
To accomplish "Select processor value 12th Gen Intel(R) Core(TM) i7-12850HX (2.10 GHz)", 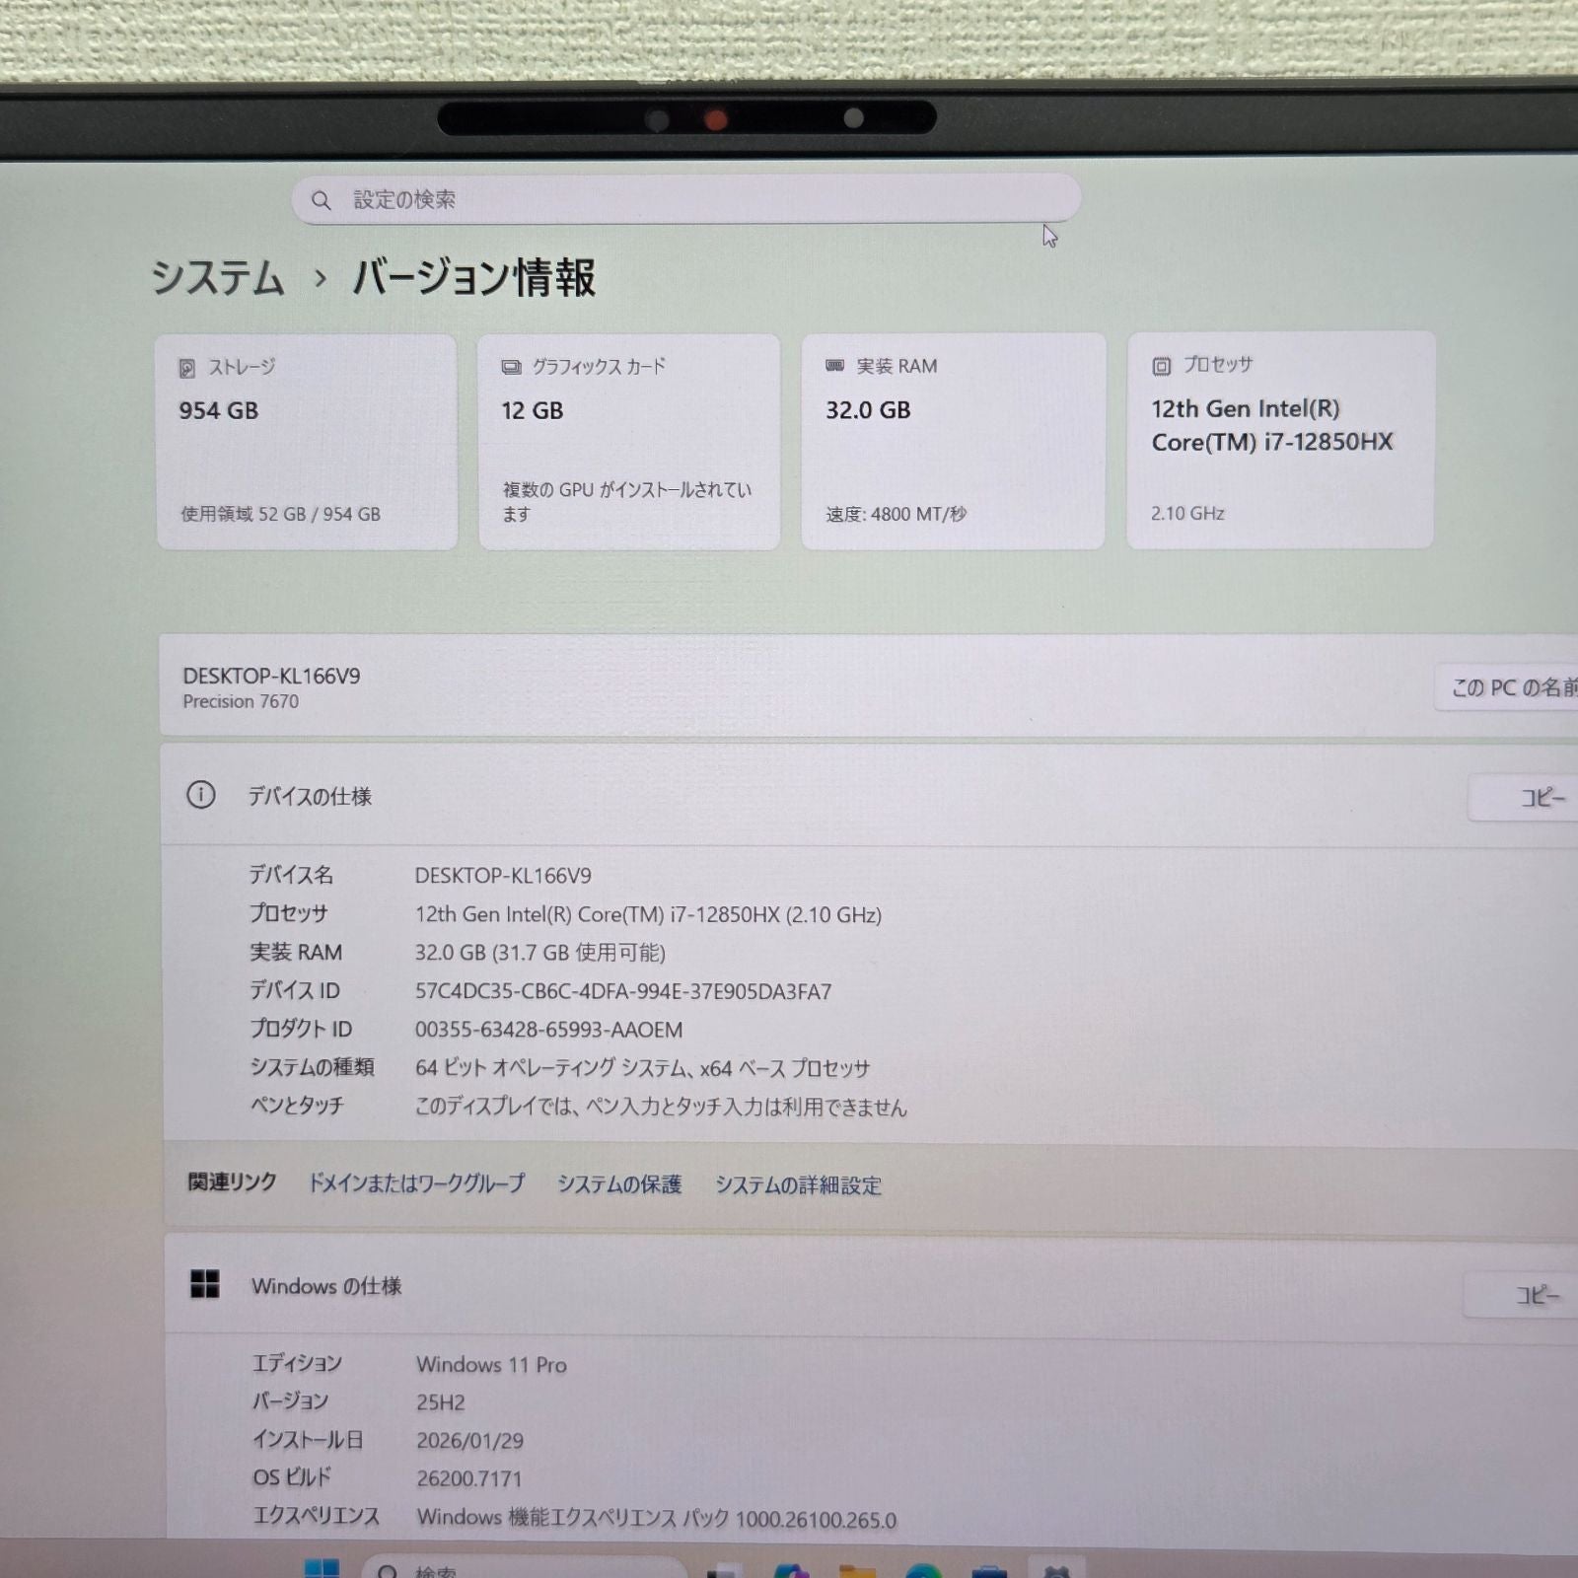I will pyautogui.click(x=648, y=914).
